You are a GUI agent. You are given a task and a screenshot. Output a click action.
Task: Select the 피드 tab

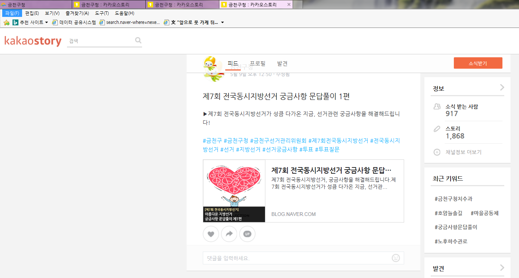pyautogui.click(x=233, y=63)
